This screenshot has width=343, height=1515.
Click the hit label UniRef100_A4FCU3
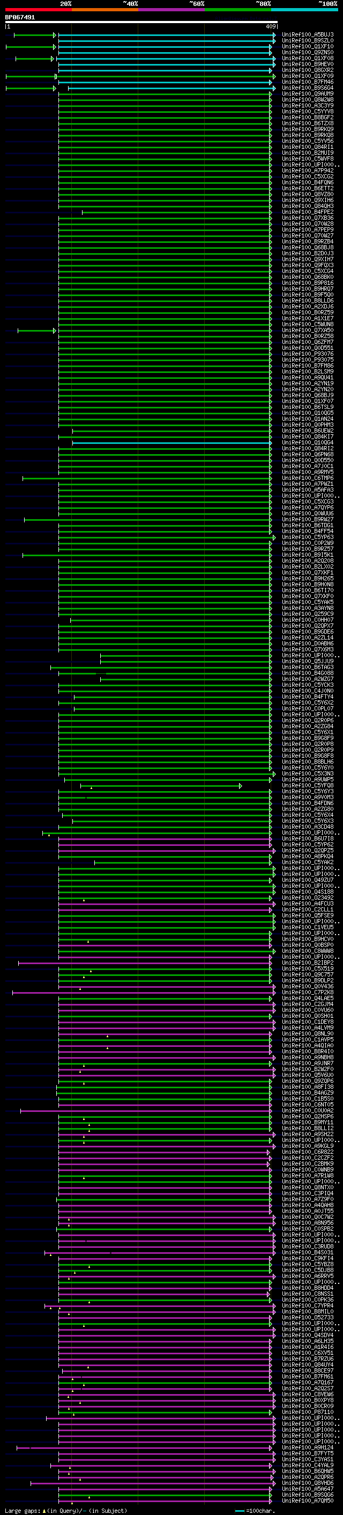tap(308, 903)
